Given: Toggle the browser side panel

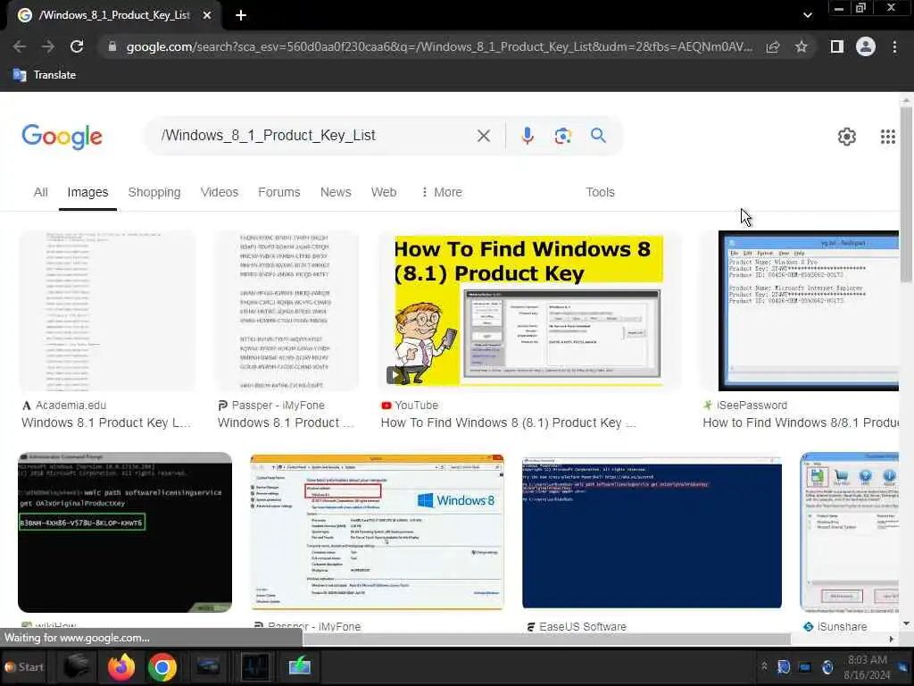Looking at the screenshot, I should point(837,46).
